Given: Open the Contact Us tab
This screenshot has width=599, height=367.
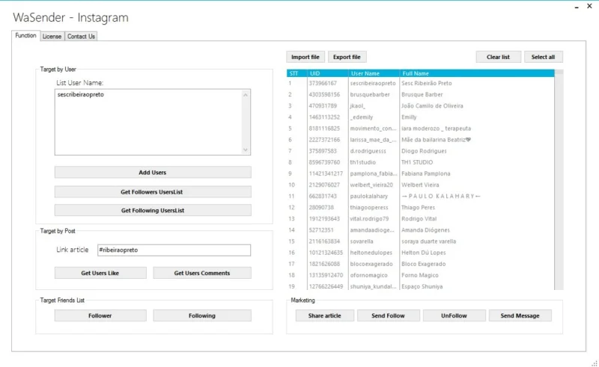Looking at the screenshot, I should point(81,36).
